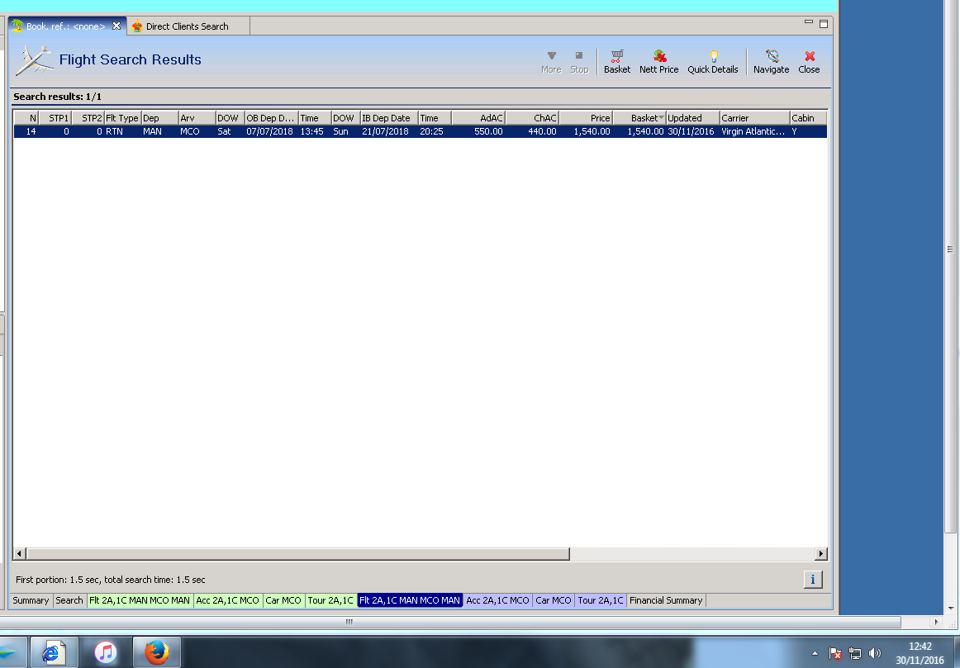The height and width of the screenshot is (668, 960).
Task: Click the 440.00 ChAC value
Action: click(x=542, y=131)
